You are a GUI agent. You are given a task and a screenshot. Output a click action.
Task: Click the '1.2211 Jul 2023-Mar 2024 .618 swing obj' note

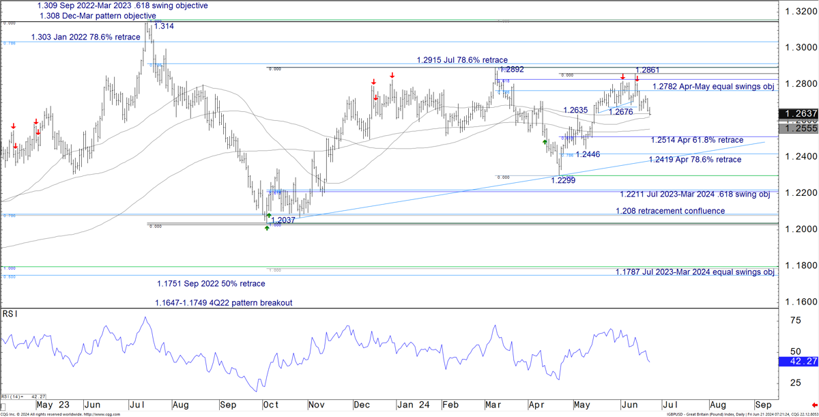tap(695, 195)
